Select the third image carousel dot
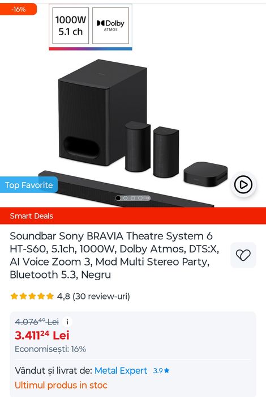The width and height of the screenshot is (266, 397). [132, 198]
